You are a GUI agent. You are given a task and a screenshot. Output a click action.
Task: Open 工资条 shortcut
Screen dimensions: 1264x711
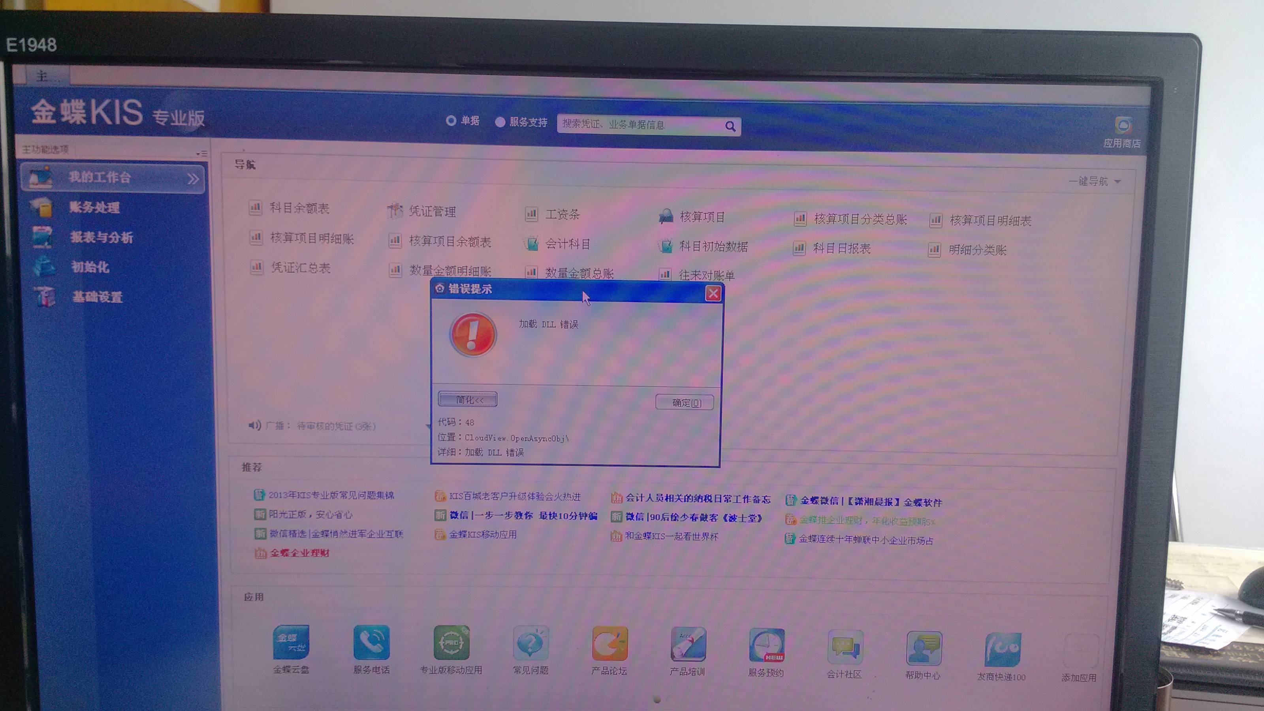tap(553, 214)
